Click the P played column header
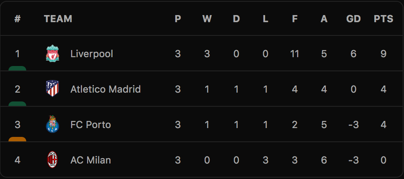This screenshot has width=404, height=179. pos(178,19)
